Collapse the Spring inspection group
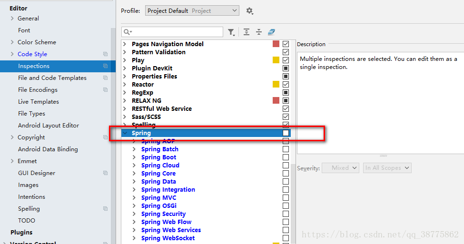 [x=125, y=133]
